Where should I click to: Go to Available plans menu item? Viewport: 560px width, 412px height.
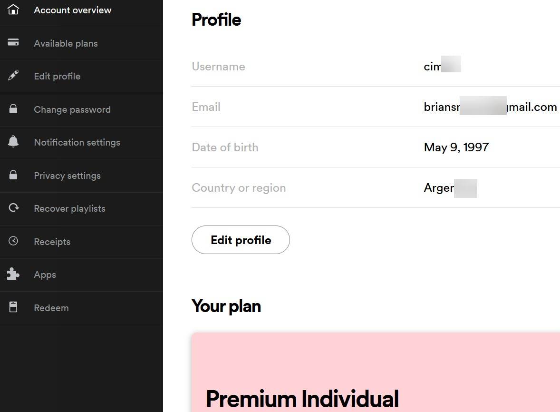(66, 43)
